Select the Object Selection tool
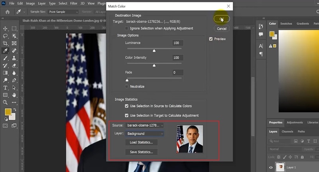The image size is (319, 172). (14, 36)
